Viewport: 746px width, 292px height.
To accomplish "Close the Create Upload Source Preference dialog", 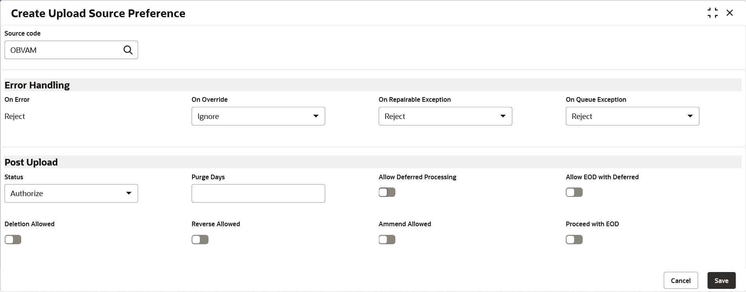I will pos(730,13).
